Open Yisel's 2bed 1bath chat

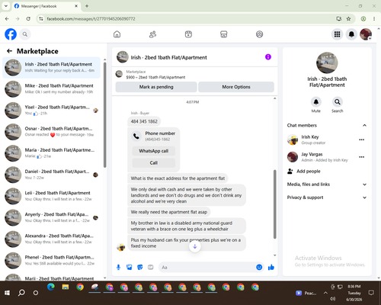52,110
